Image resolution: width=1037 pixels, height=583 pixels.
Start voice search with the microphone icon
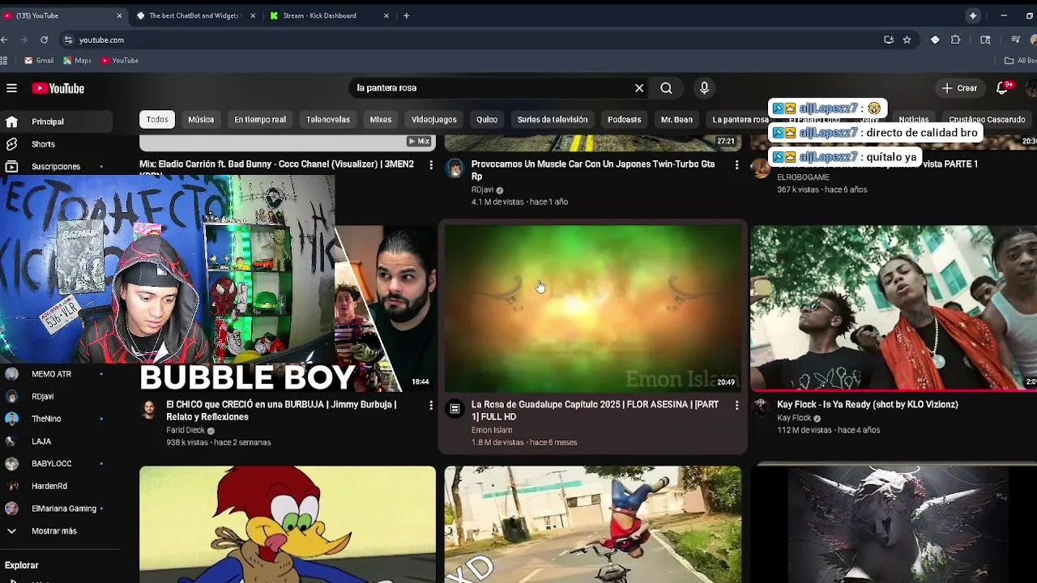tap(704, 88)
